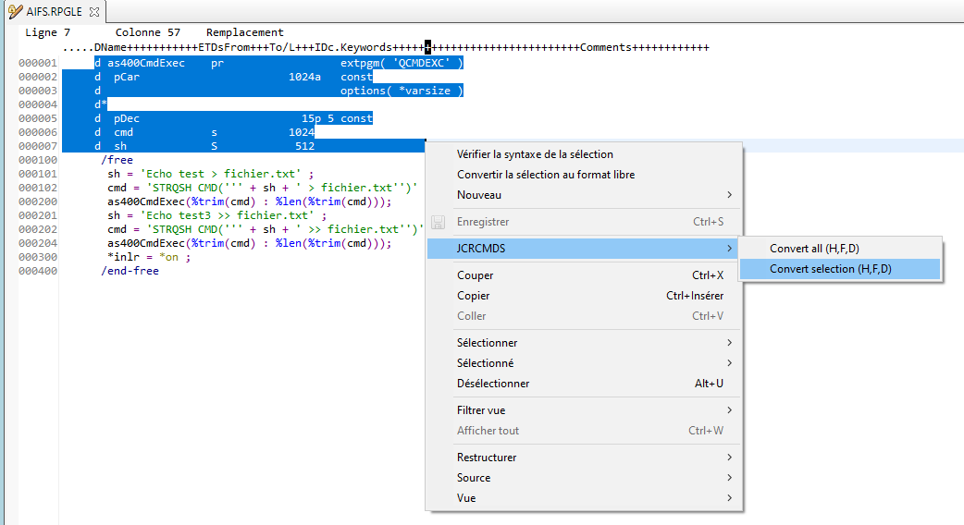Open the Source submenu

584,478
